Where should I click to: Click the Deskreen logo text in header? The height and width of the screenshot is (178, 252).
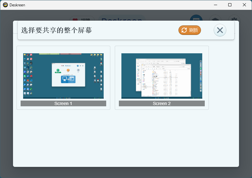(x=122, y=18)
